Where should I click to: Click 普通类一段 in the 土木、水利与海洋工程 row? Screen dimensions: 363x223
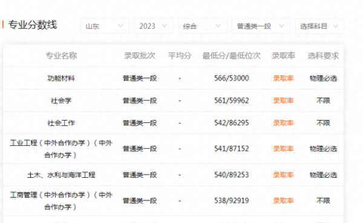coord(140,175)
